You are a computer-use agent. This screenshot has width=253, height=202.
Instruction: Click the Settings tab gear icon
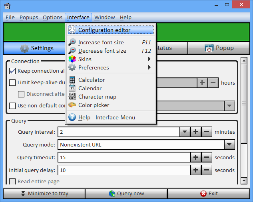24,48
